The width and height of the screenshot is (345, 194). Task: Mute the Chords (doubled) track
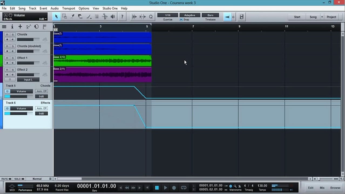point(7,46)
